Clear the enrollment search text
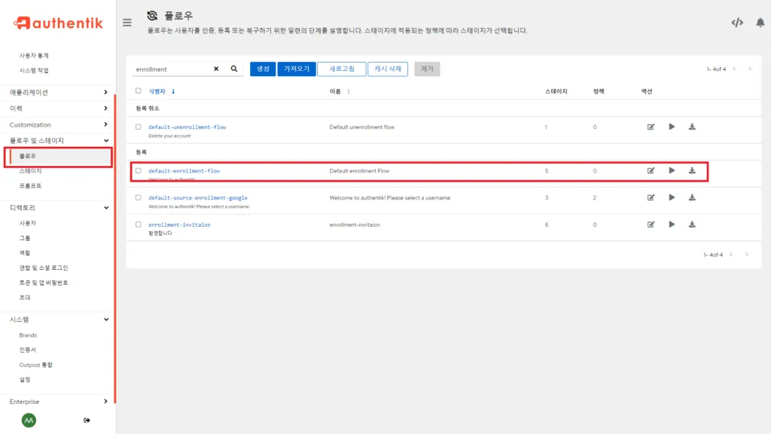The width and height of the screenshot is (771, 434). pos(216,69)
